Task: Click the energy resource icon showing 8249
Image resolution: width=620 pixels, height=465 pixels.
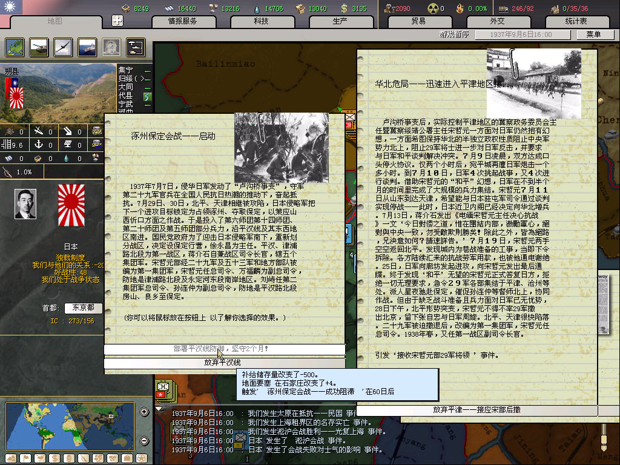Action: (x=126, y=8)
